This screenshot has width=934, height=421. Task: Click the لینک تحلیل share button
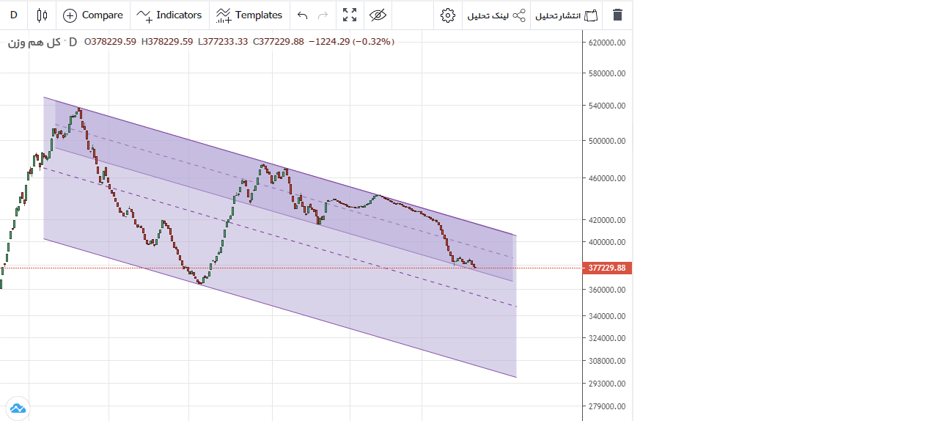[x=496, y=15]
